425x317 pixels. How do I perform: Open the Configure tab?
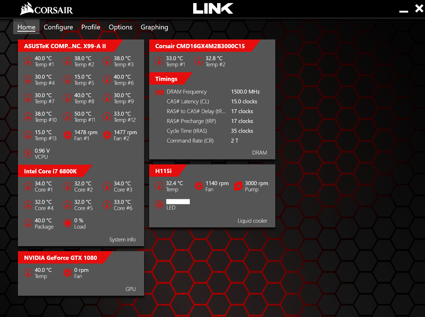[58, 27]
